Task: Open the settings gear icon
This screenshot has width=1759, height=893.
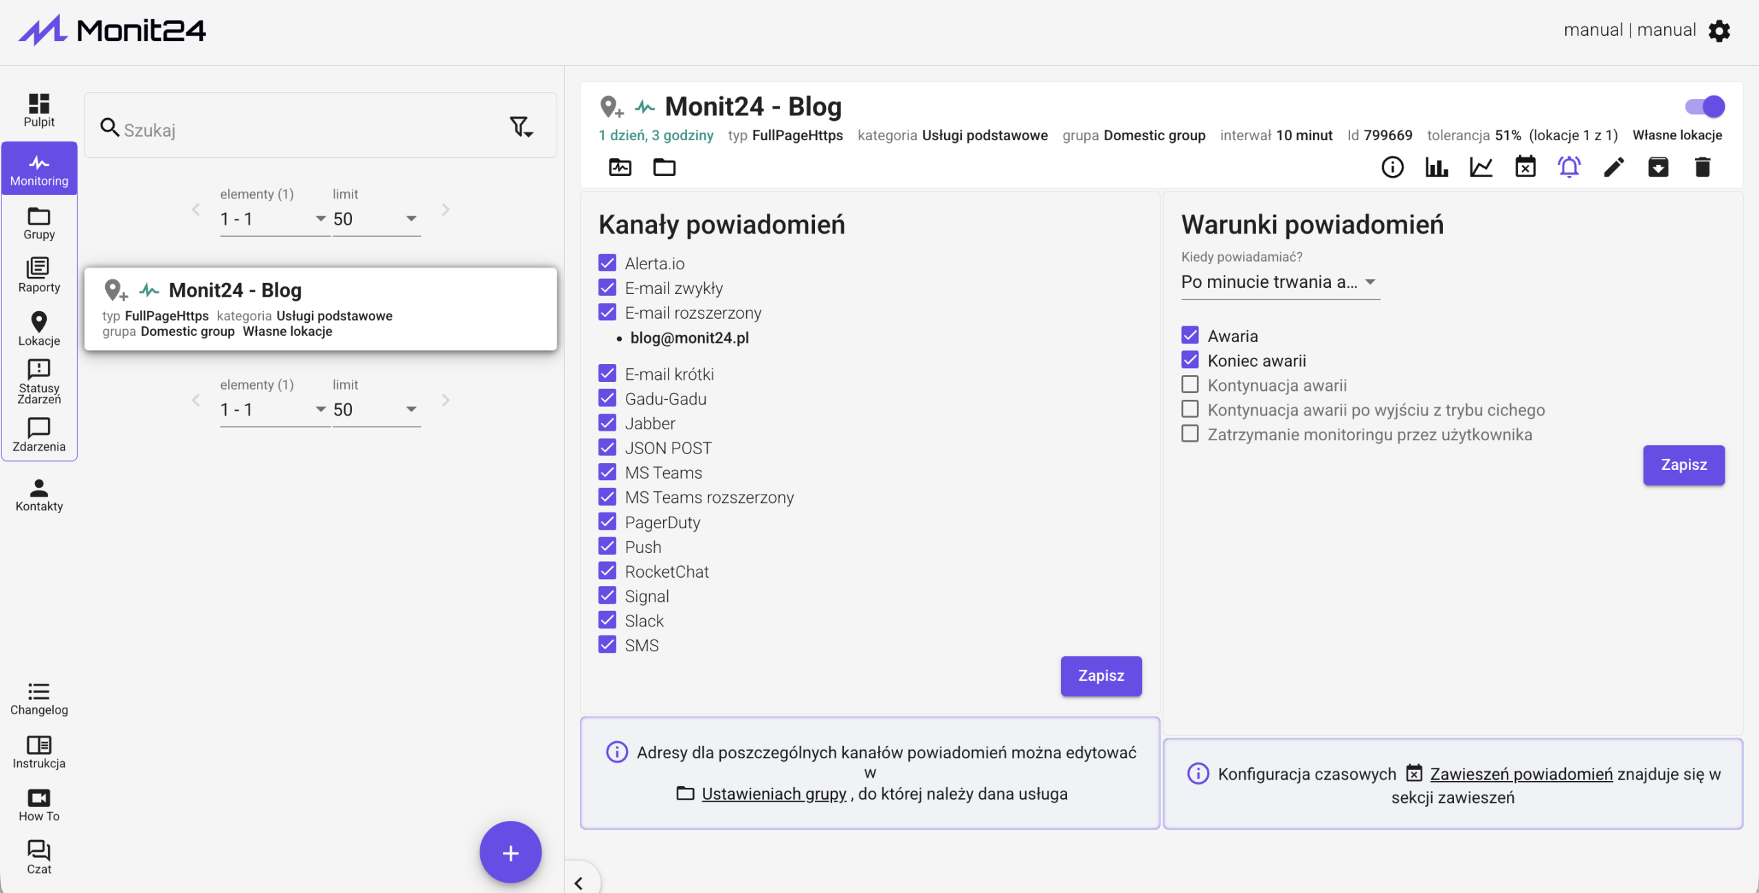Action: point(1719,31)
